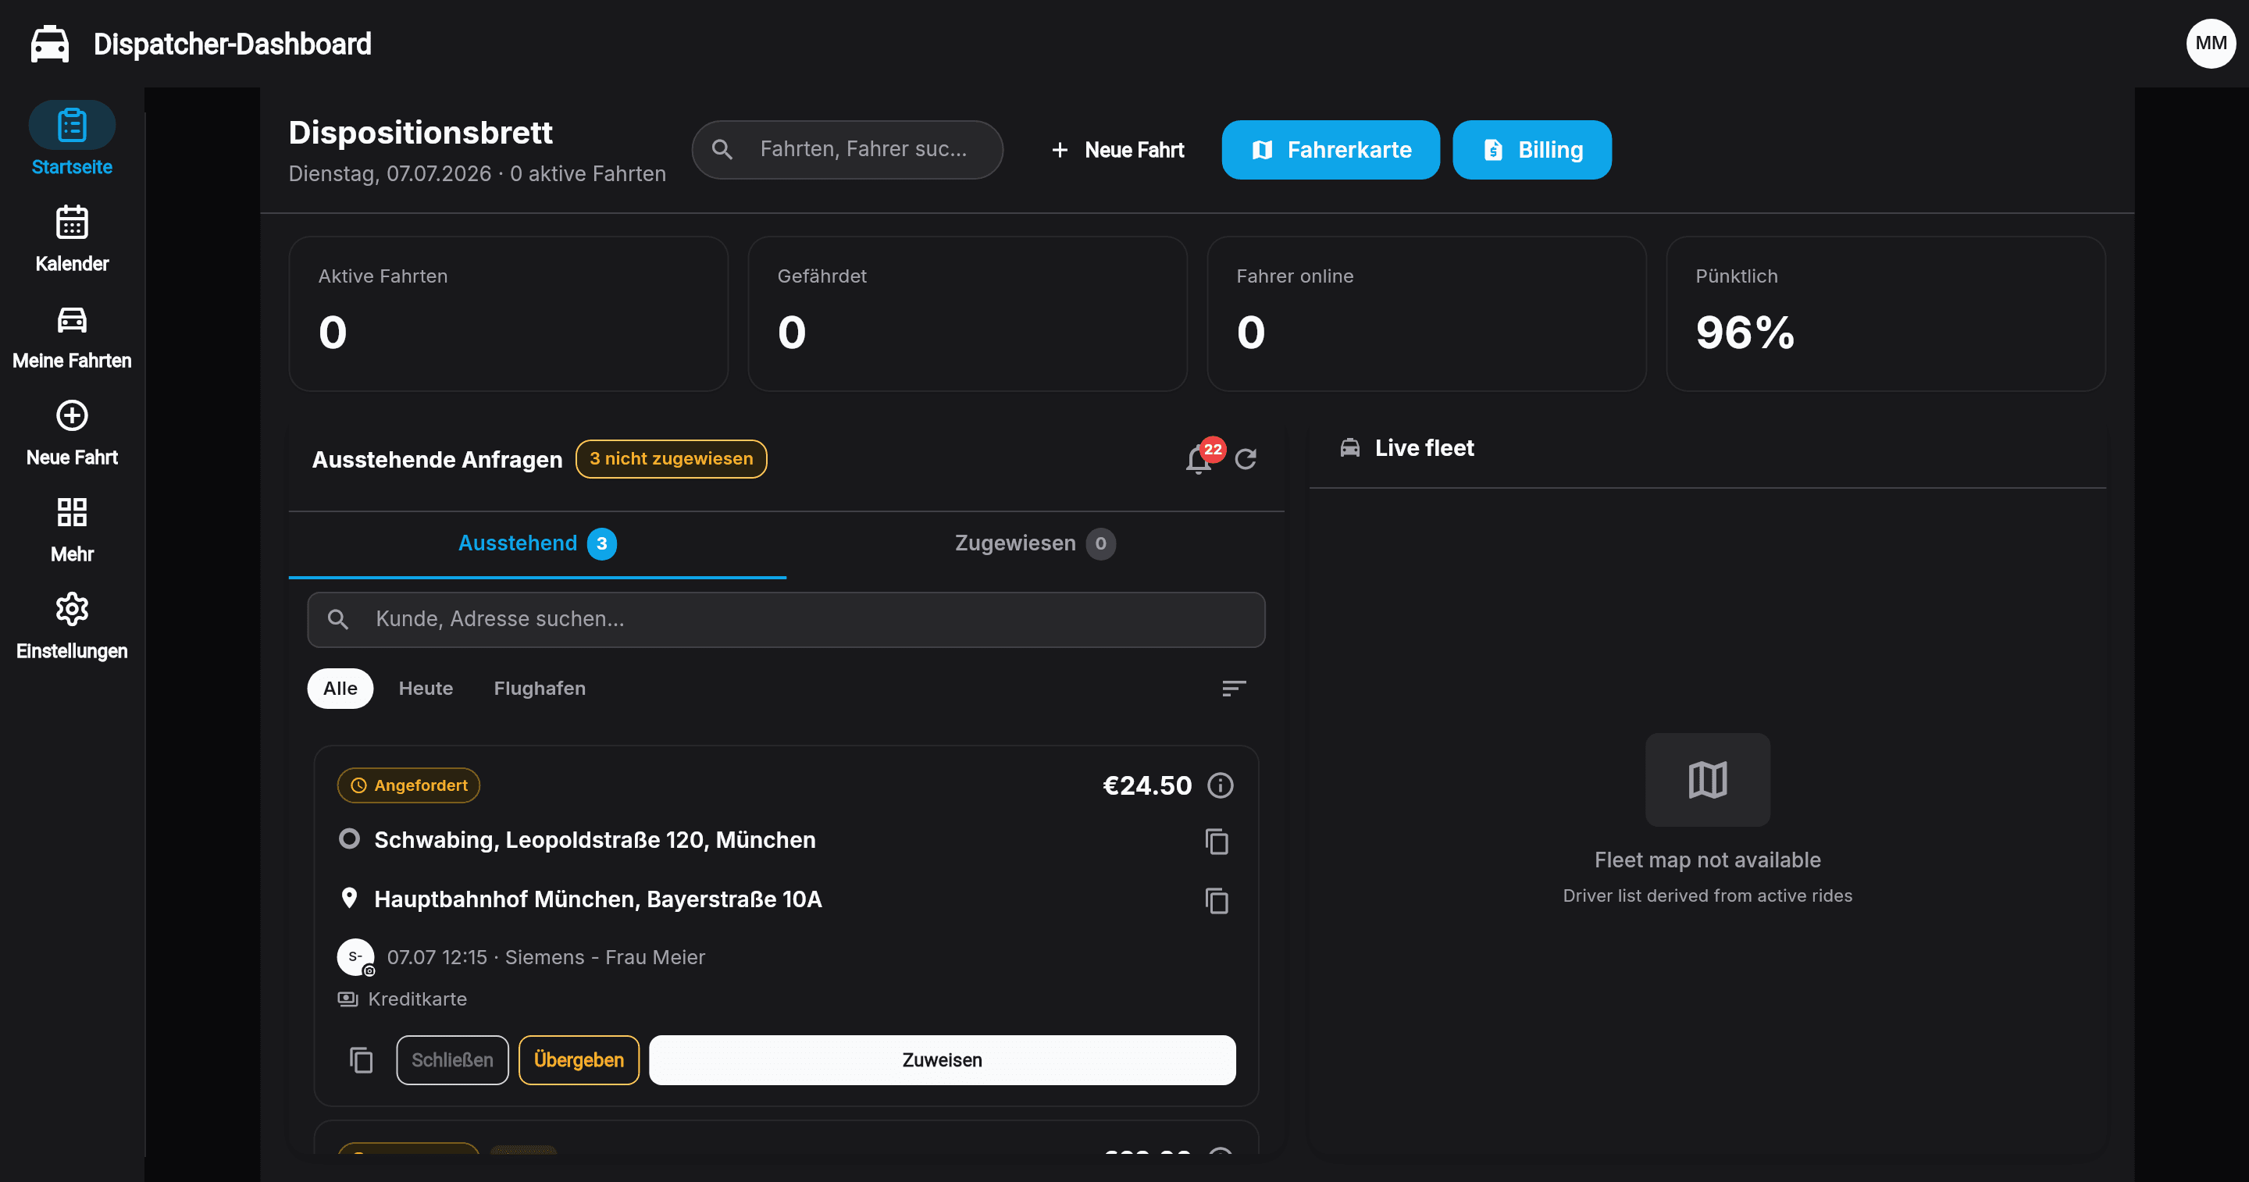Select the Alle filter chip

click(340, 689)
